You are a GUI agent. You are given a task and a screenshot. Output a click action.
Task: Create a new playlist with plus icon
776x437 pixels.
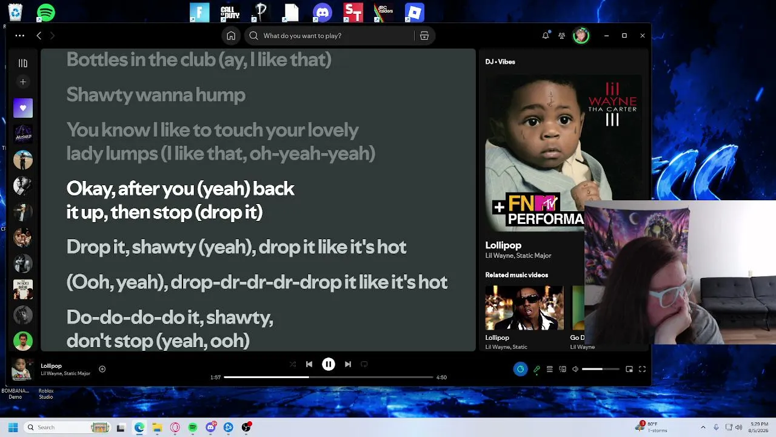click(23, 82)
